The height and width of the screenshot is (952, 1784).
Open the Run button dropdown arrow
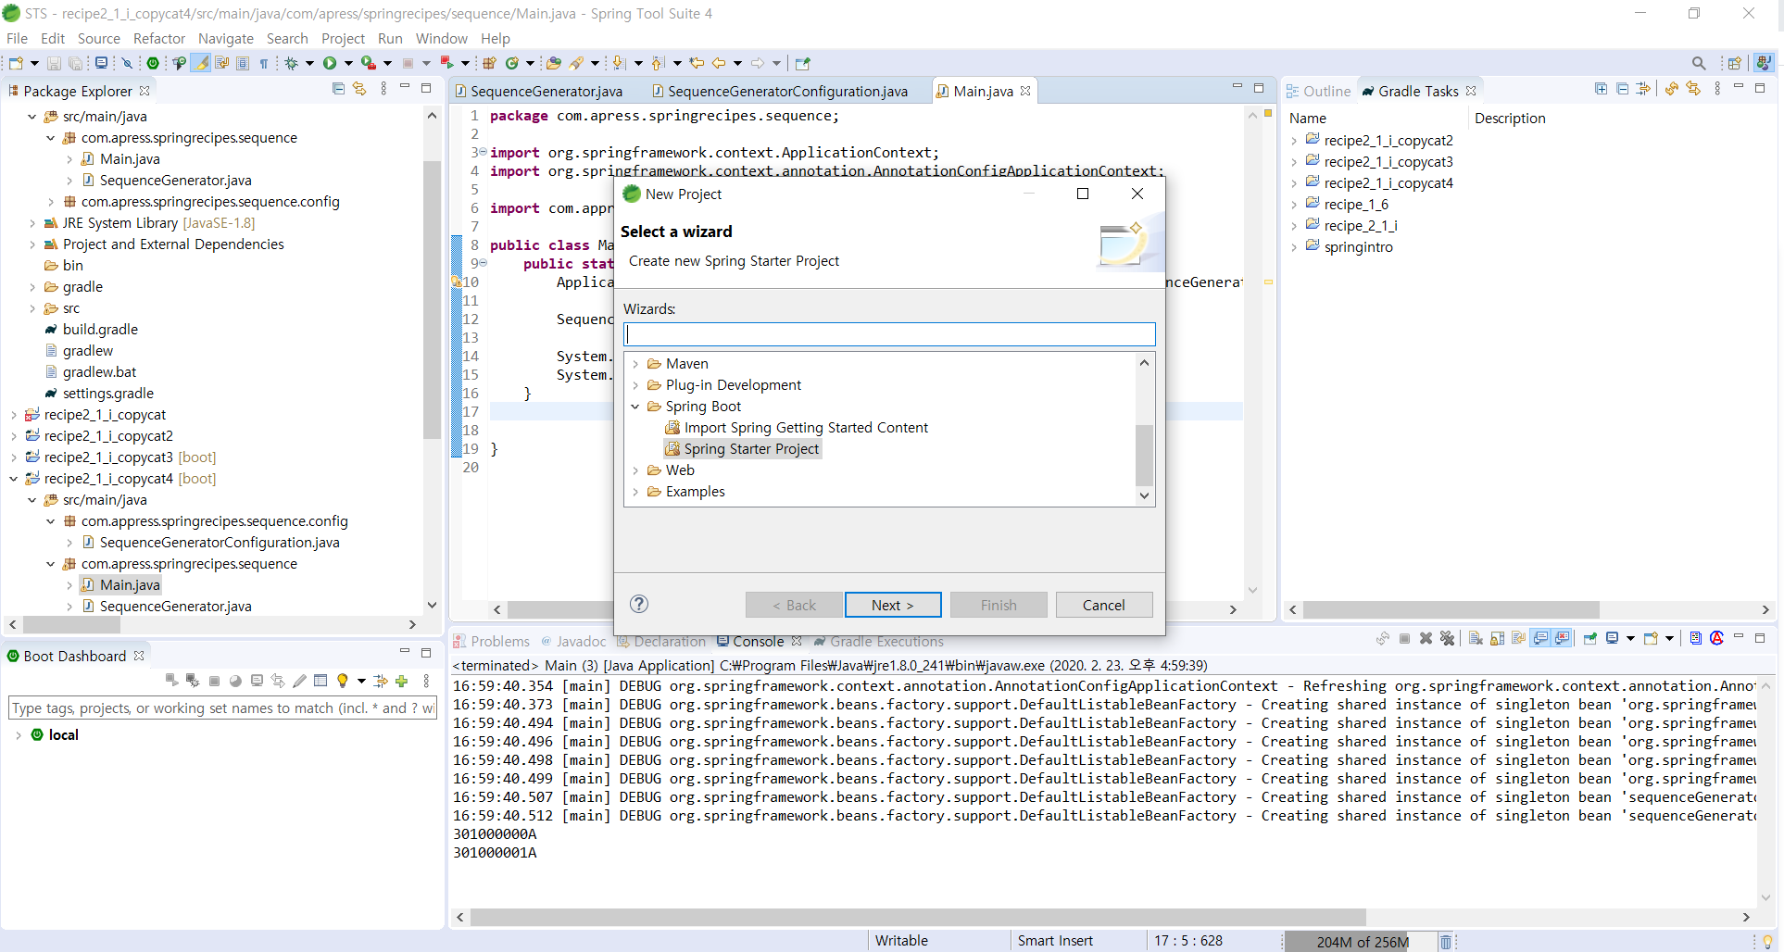tap(348, 63)
